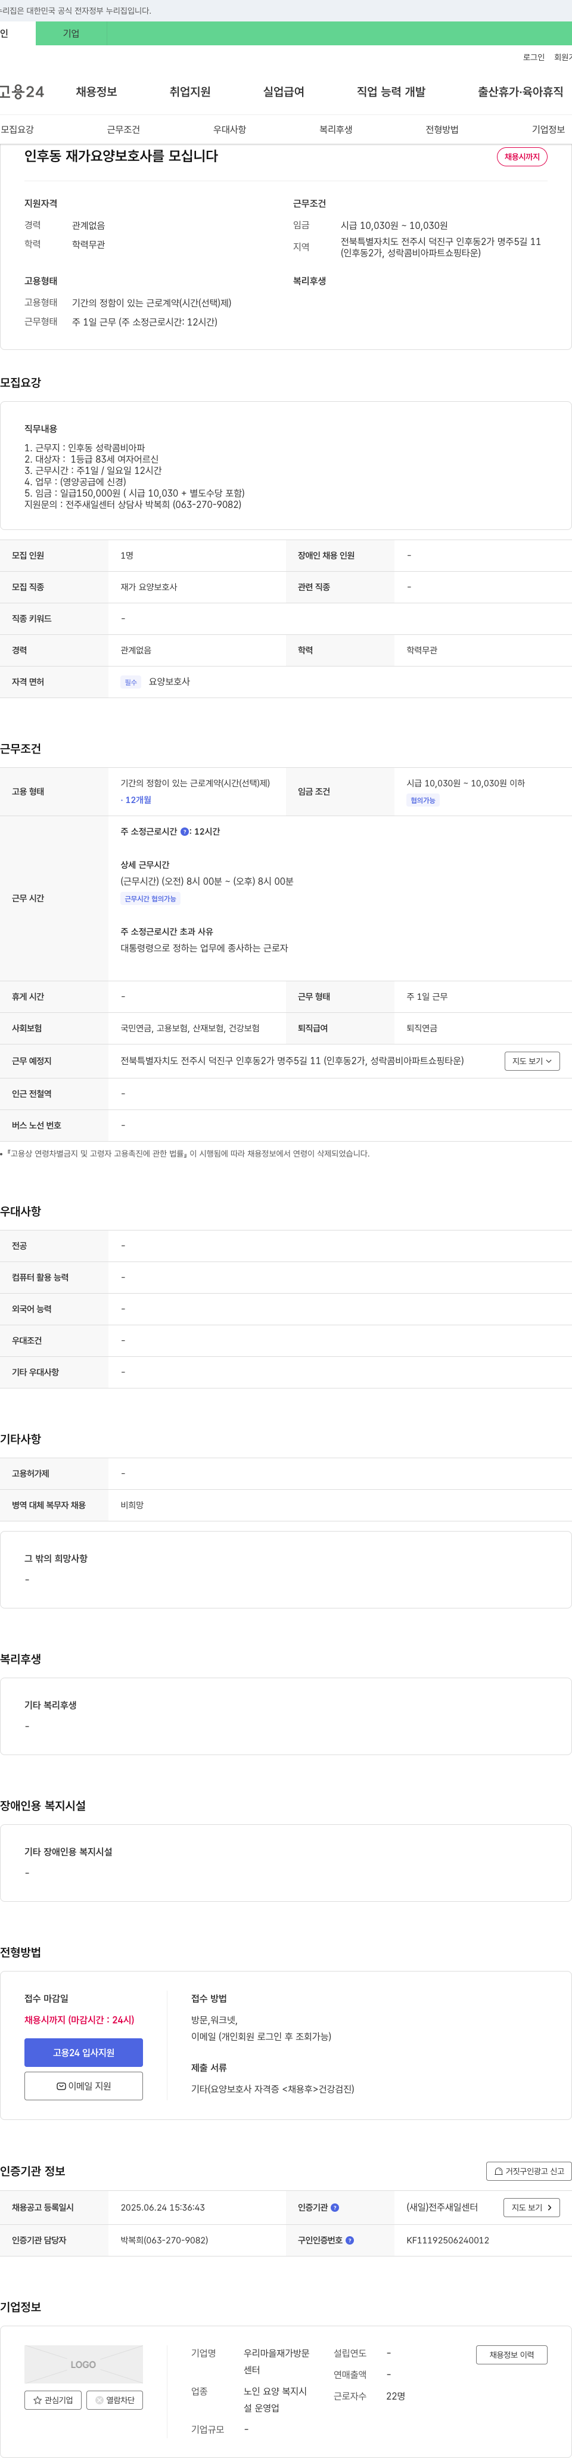Screen dimensions: 572x2458
Task: Expand 지도 보기 next to 근무 예정지
Action: (532, 1061)
